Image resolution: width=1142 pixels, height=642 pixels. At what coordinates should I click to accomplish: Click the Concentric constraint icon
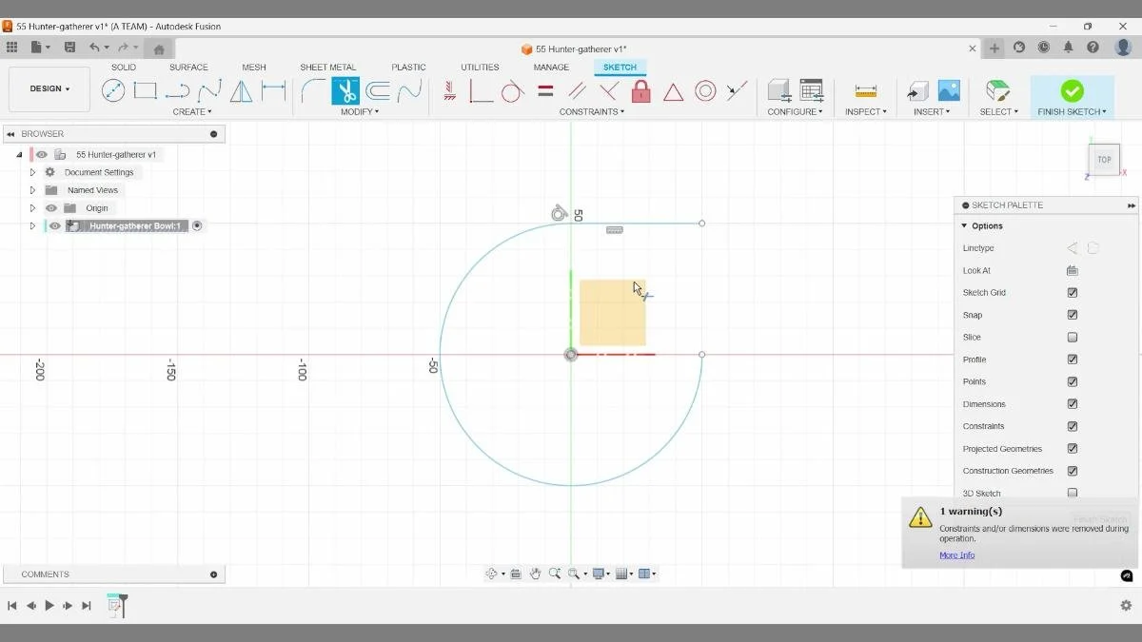pos(704,90)
